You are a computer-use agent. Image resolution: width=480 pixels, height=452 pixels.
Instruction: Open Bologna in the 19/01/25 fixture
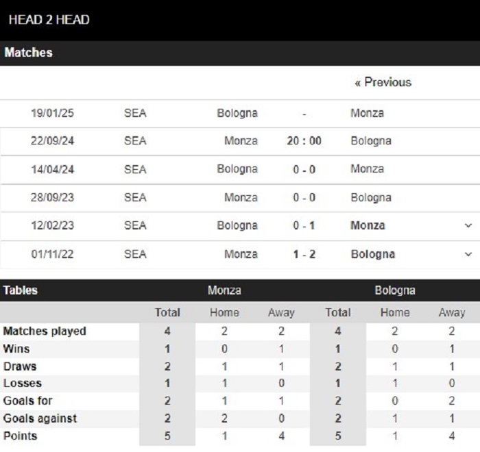click(x=237, y=113)
